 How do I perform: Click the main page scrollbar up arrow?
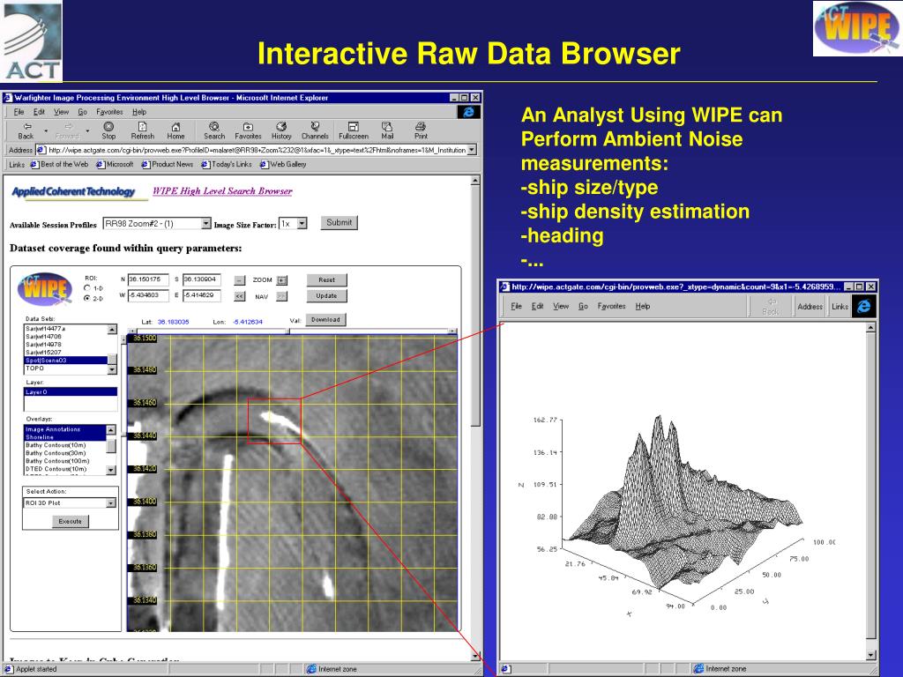[475, 181]
